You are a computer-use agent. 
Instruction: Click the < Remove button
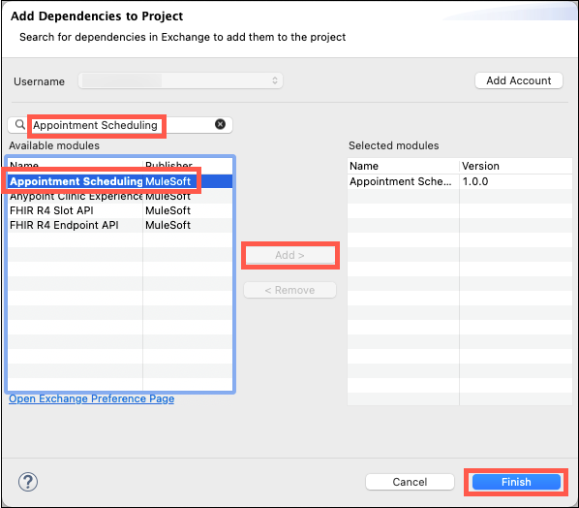pyautogui.click(x=289, y=290)
